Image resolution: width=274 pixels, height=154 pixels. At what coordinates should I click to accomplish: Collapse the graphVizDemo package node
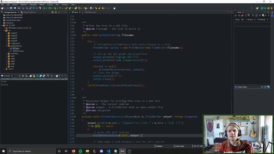7,46
